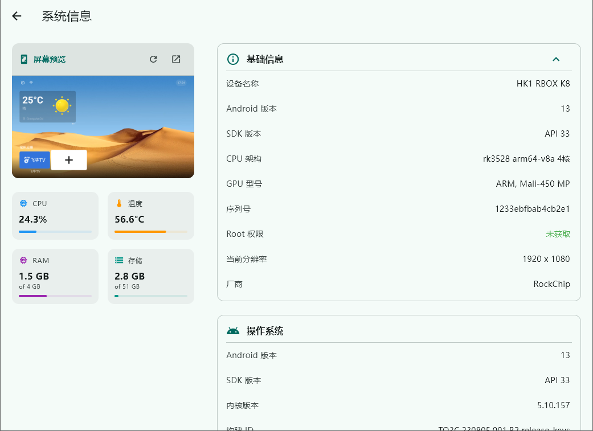Image resolution: width=593 pixels, height=431 pixels.
Task: Click the RockChip manufacturer value
Action: [552, 284]
